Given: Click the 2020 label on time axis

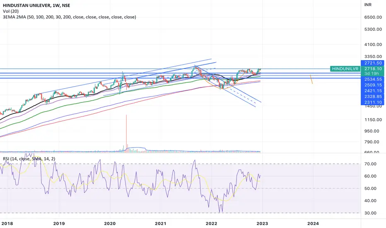Looking at the screenshot, I should [x=110, y=223].
